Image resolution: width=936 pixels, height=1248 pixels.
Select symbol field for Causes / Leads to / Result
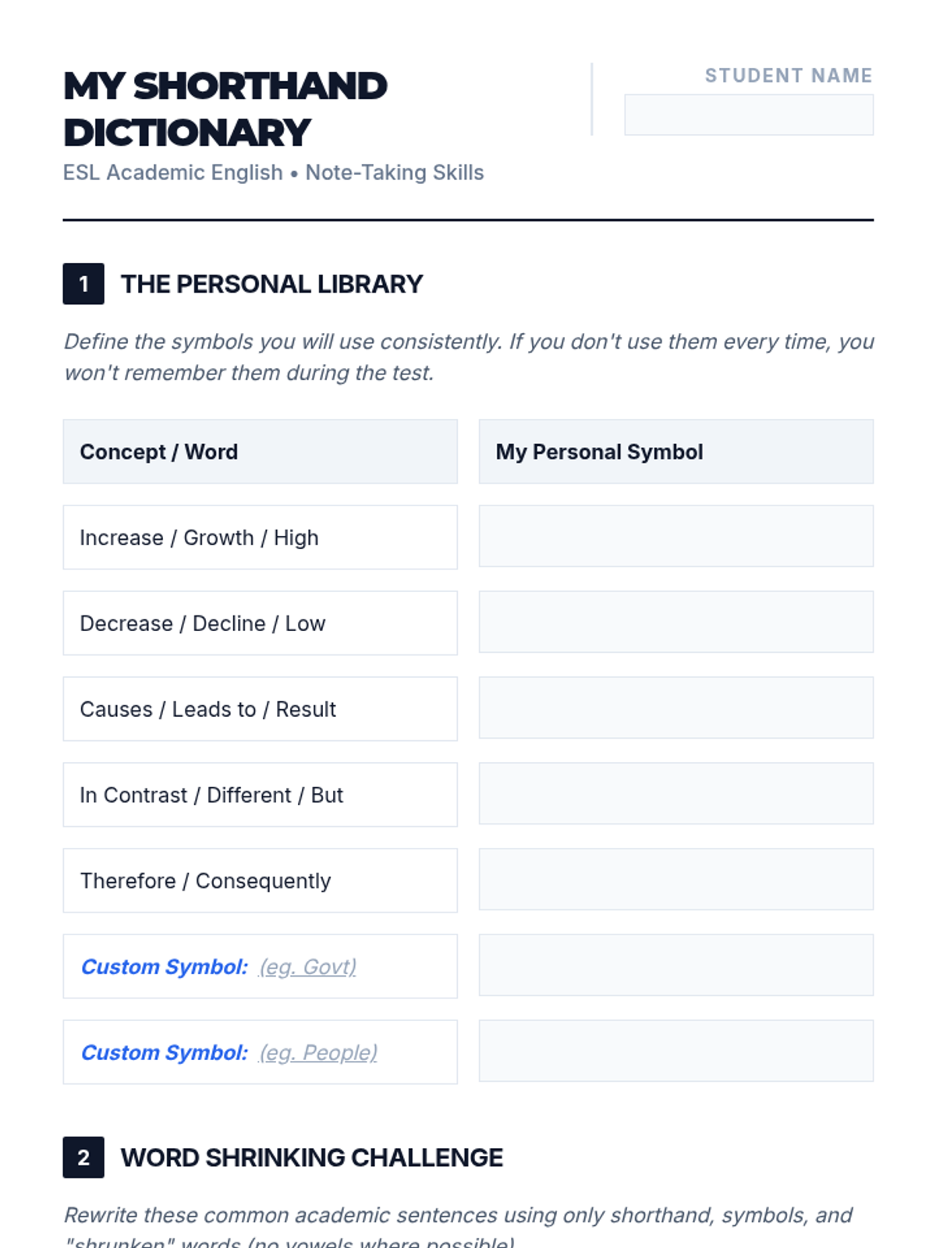(675, 707)
